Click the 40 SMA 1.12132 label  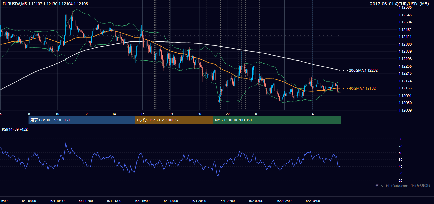tap(359, 88)
